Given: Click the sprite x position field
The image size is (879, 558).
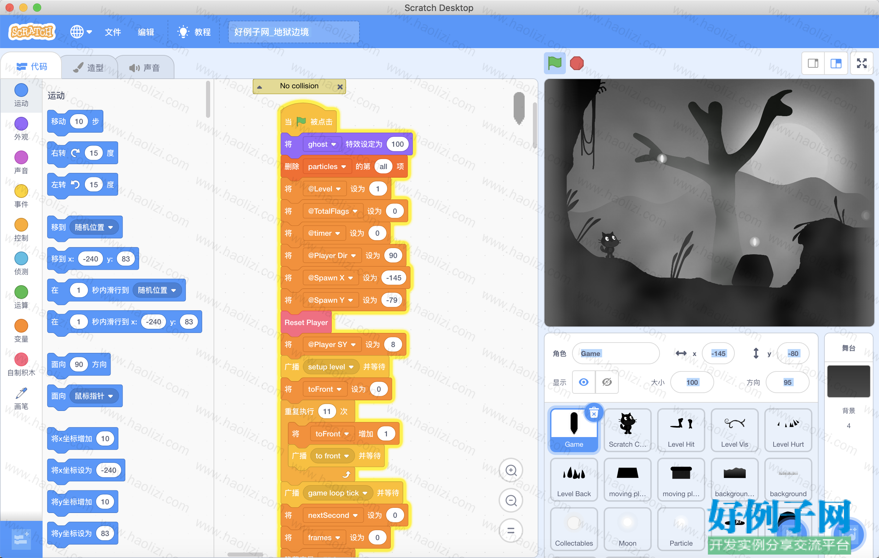Looking at the screenshot, I should click(718, 354).
